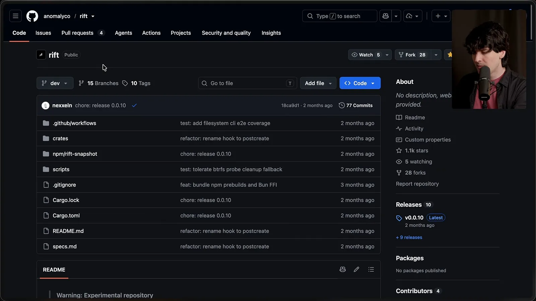The height and width of the screenshot is (301, 536).
Task: Open the Add file dropdown
Action: click(x=318, y=83)
